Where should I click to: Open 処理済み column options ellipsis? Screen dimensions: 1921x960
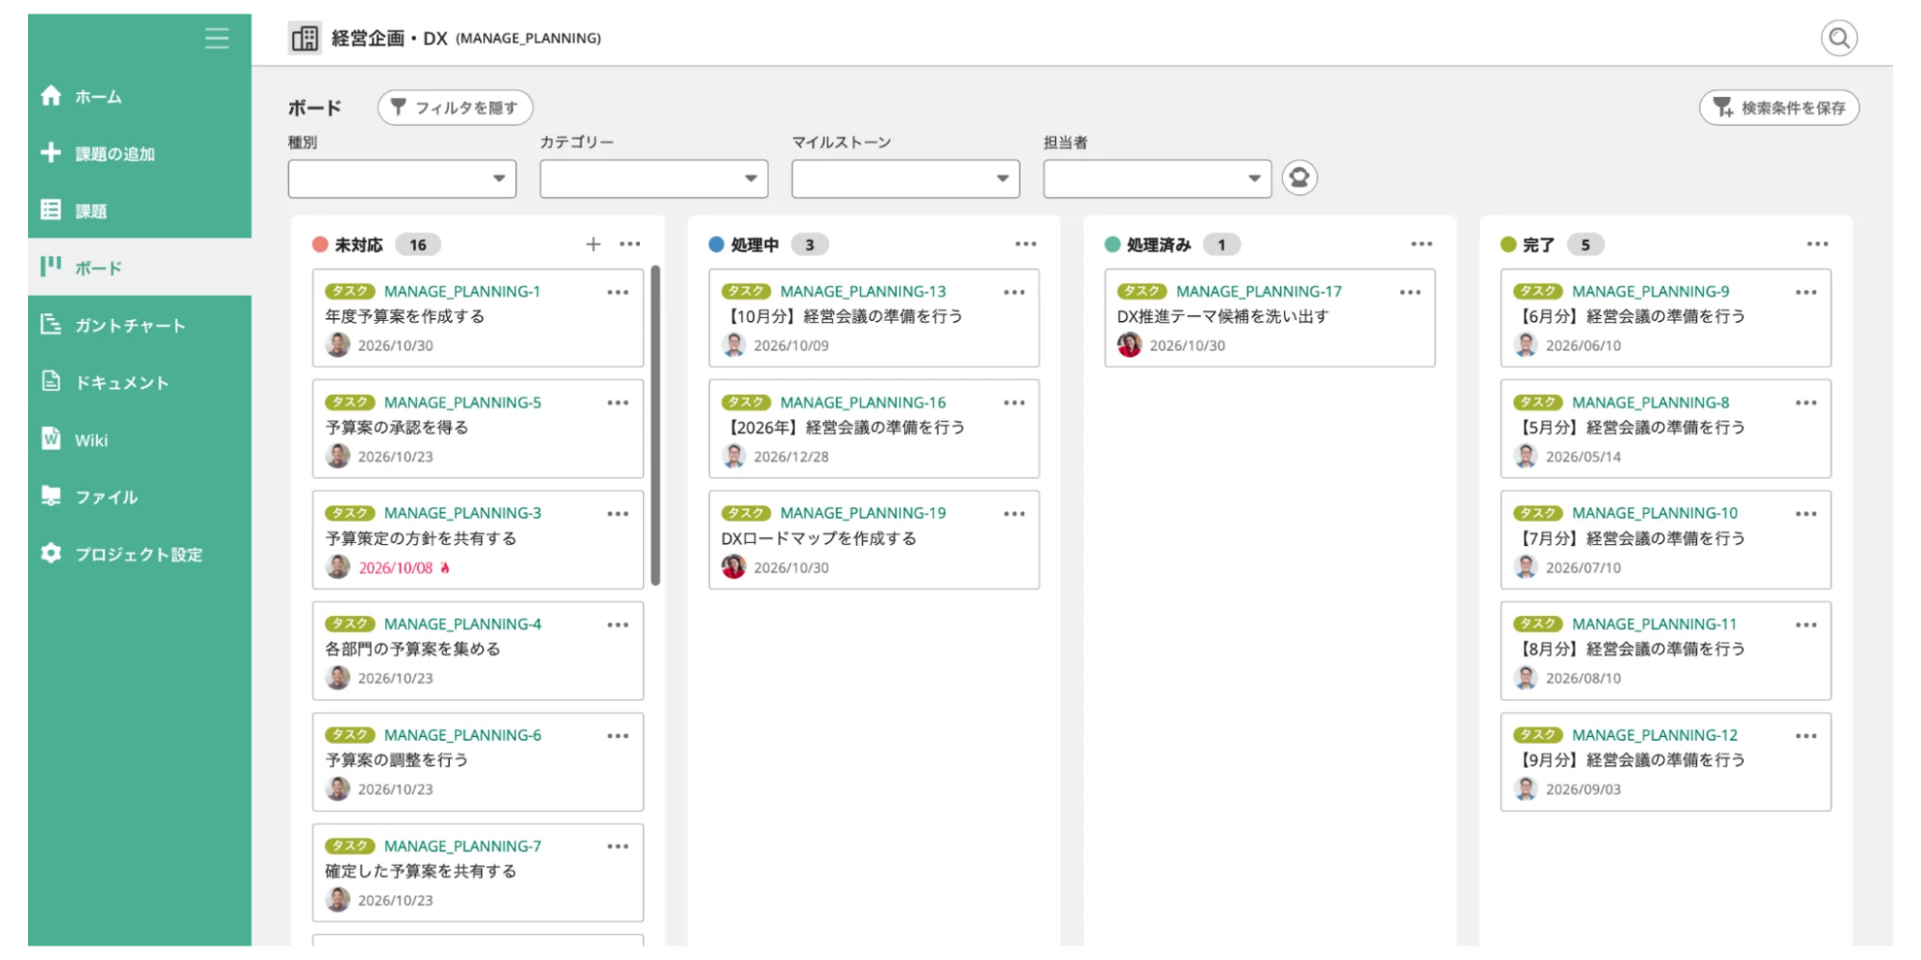pos(1421,244)
